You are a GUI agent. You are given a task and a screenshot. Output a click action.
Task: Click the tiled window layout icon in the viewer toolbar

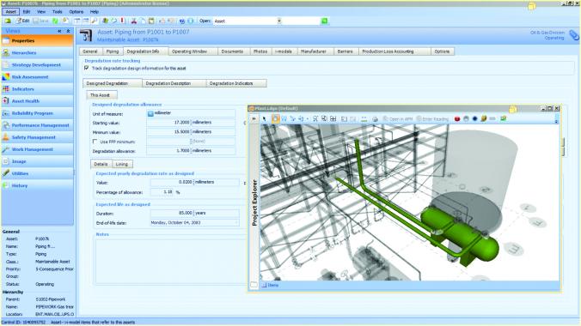pos(333,118)
